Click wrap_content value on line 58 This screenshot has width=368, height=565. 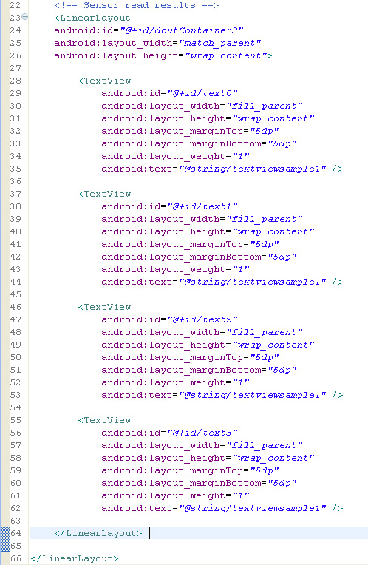273,458
